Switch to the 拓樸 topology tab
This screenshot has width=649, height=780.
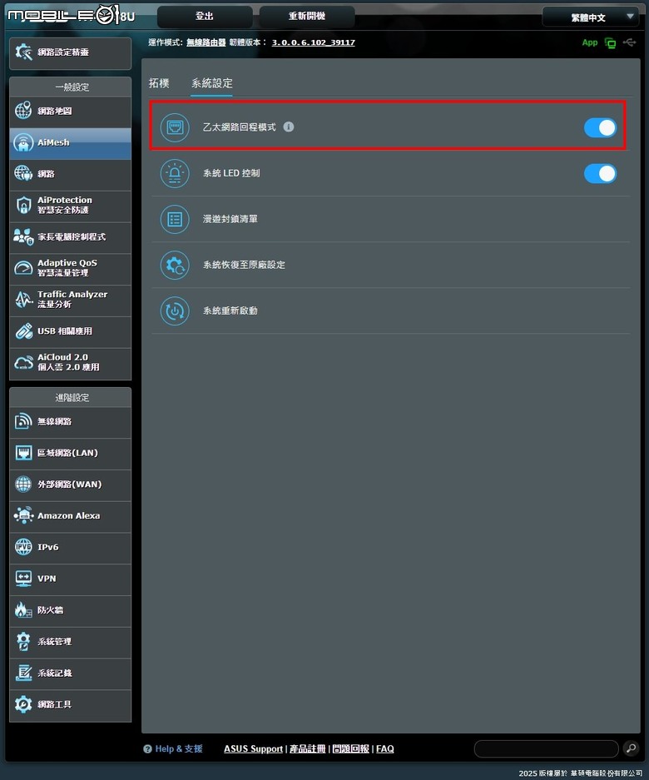[x=159, y=83]
